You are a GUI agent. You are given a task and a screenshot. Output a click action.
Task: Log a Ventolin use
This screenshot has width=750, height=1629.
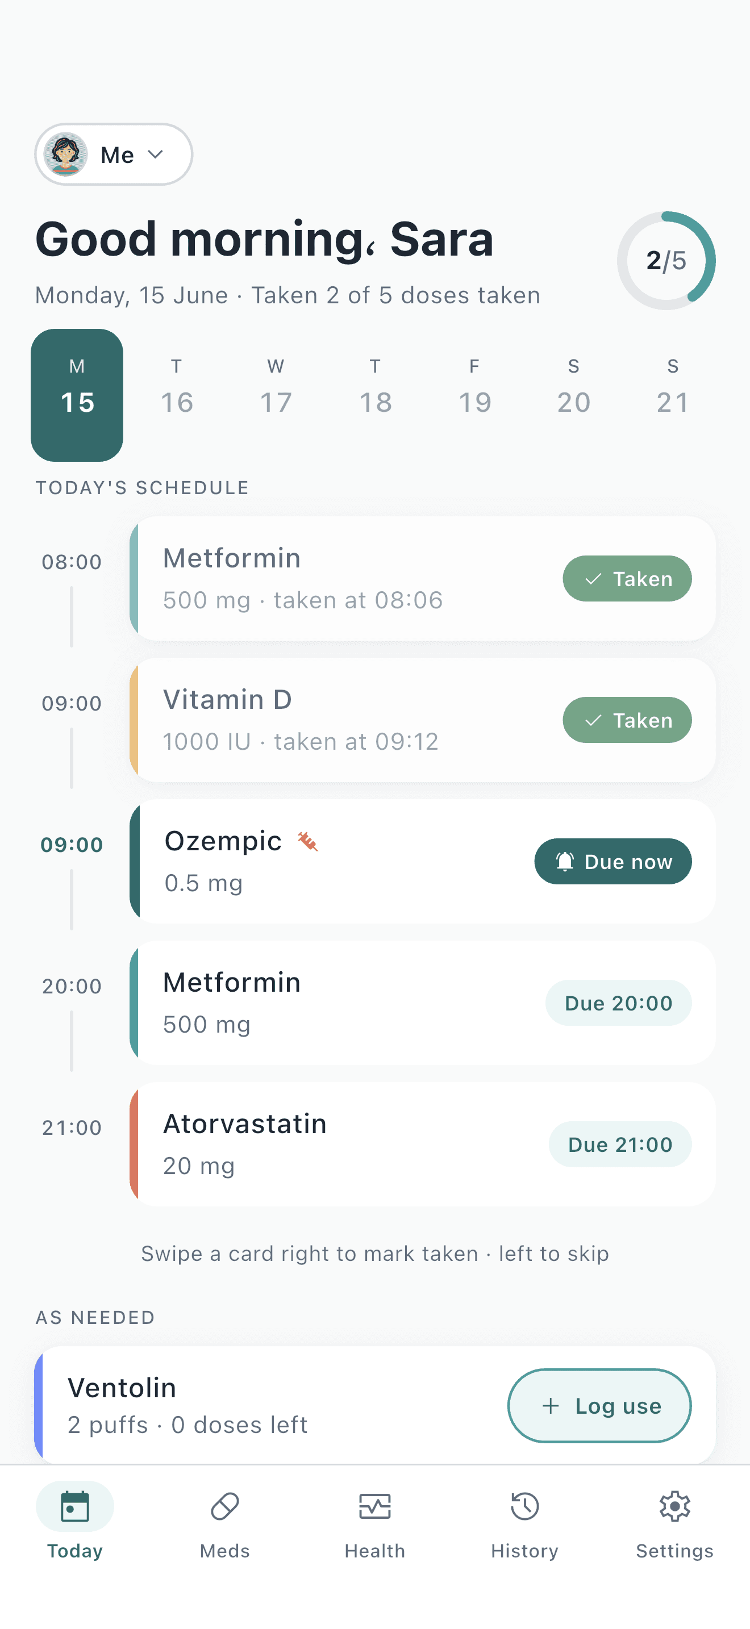click(x=599, y=1406)
